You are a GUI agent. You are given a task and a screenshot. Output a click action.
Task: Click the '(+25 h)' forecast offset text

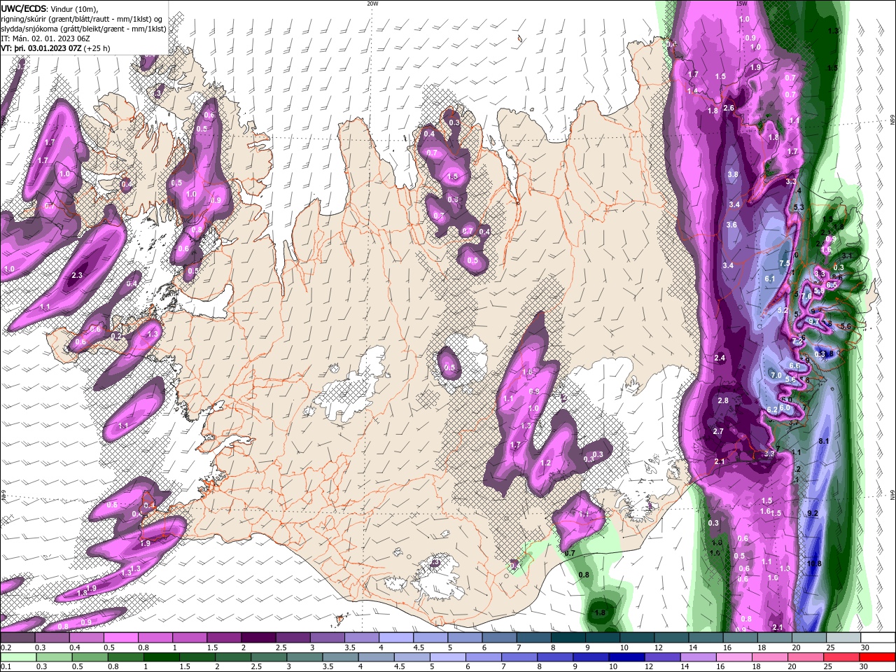pyautogui.click(x=97, y=48)
